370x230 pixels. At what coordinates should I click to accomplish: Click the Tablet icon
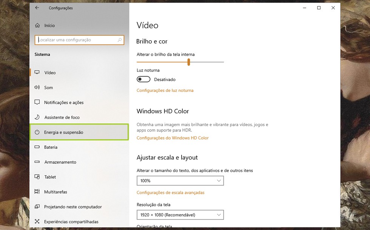37,177
